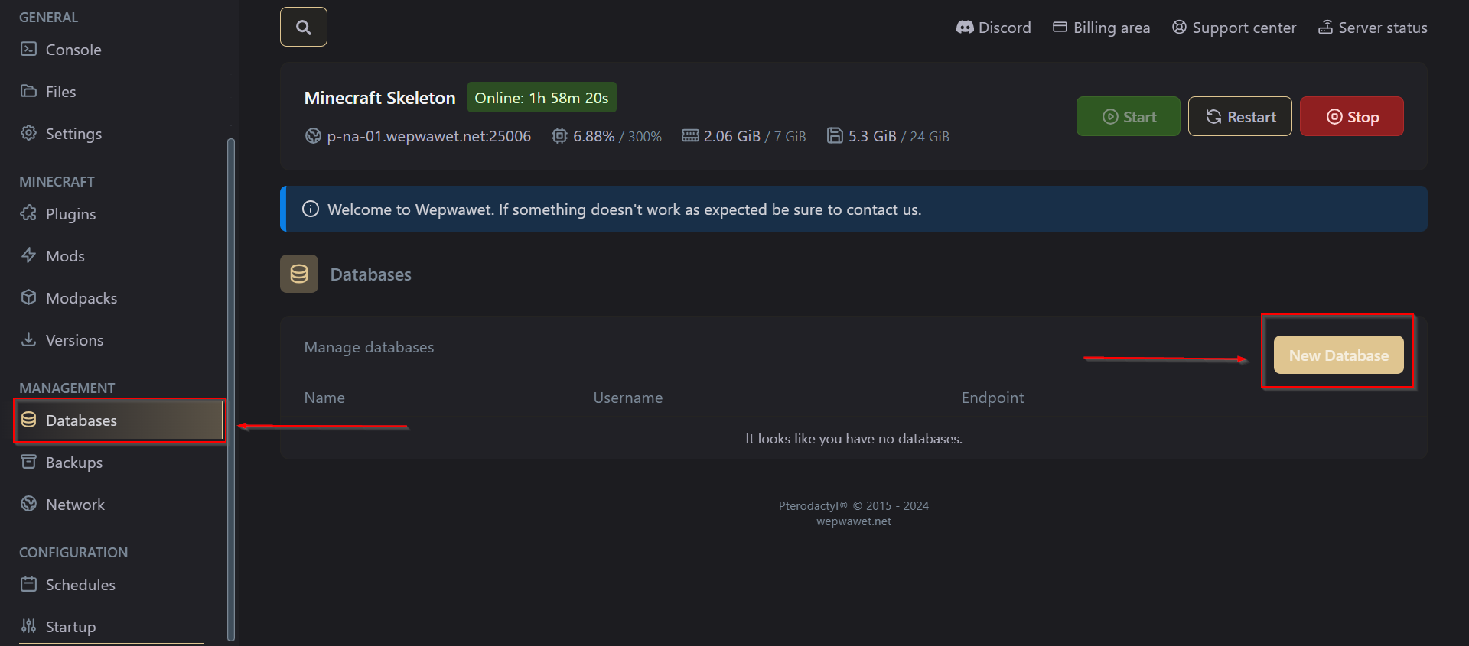Start the Minecraft Skeleton server

tap(1129, 116)
